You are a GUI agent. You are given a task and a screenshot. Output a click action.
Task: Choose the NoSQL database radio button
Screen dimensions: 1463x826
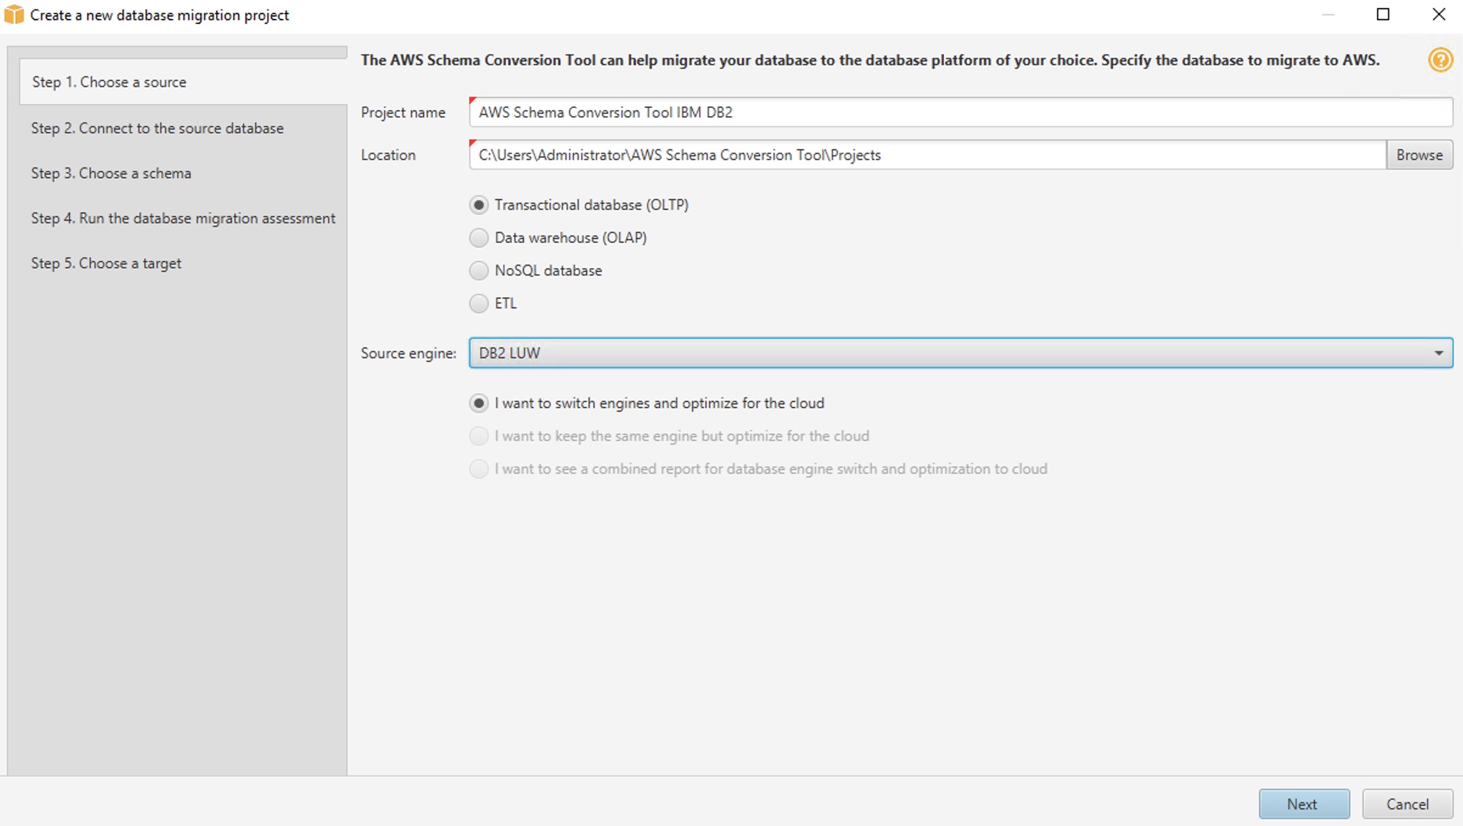(479, 271)
